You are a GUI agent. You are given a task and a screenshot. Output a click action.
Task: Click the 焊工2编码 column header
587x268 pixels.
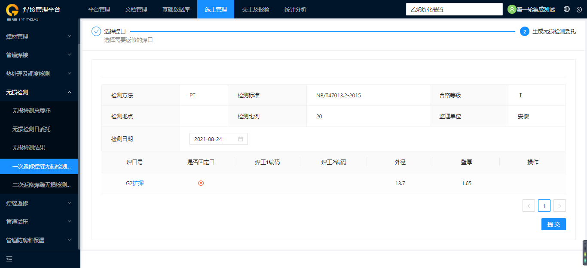333,162
